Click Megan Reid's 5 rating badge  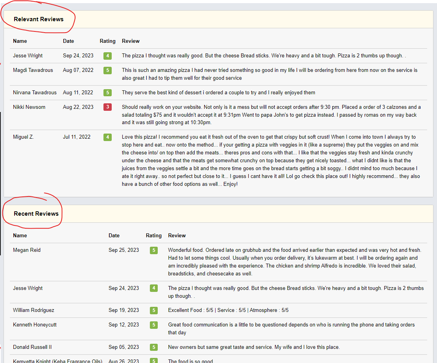coord(153,250)
